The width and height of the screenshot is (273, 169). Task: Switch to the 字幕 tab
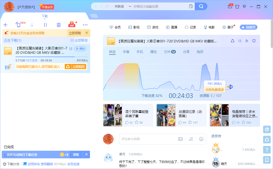point(126,52)
